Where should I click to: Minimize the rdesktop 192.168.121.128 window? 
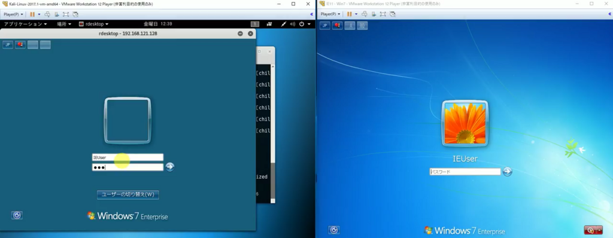click(241, 33)
